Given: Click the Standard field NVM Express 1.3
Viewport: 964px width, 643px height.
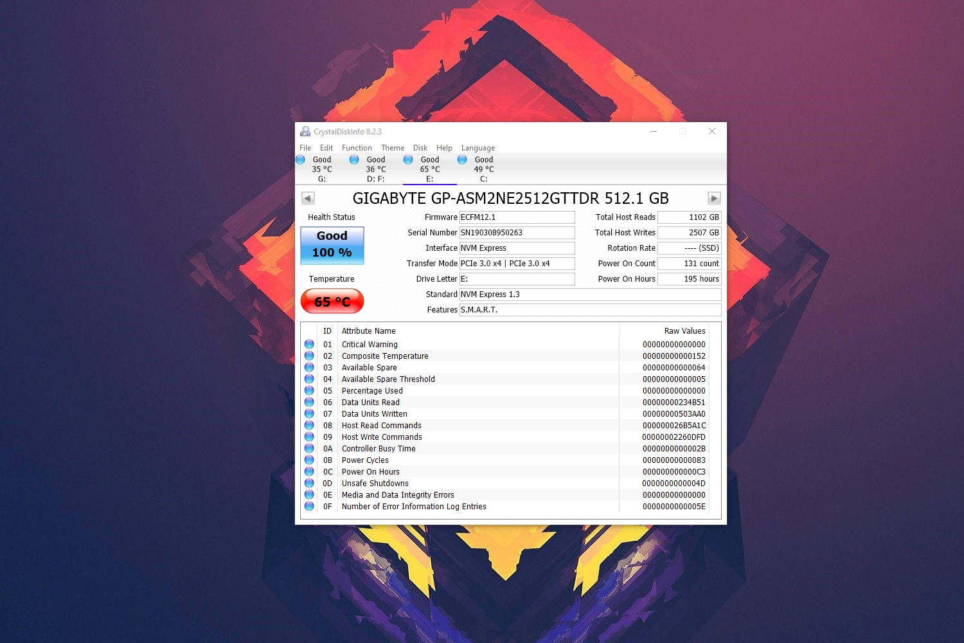Looking at the screenshot, I should pyautogui.click(x=591, y=294).
